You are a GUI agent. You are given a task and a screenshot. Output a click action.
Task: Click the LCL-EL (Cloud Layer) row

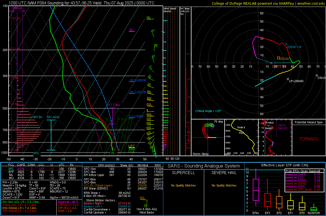coord(123,185)
